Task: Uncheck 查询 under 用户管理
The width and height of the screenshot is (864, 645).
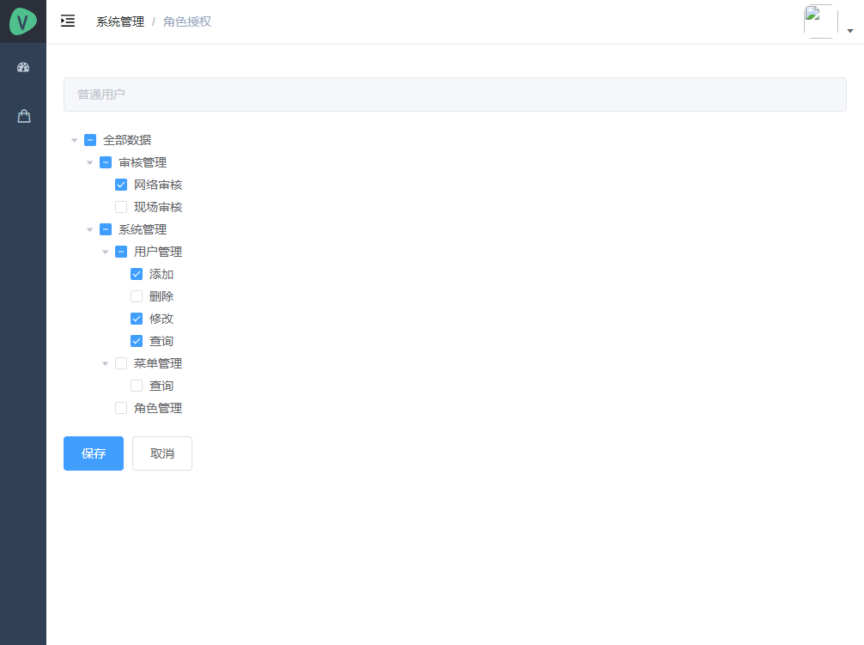Action: tap(137, 341)
